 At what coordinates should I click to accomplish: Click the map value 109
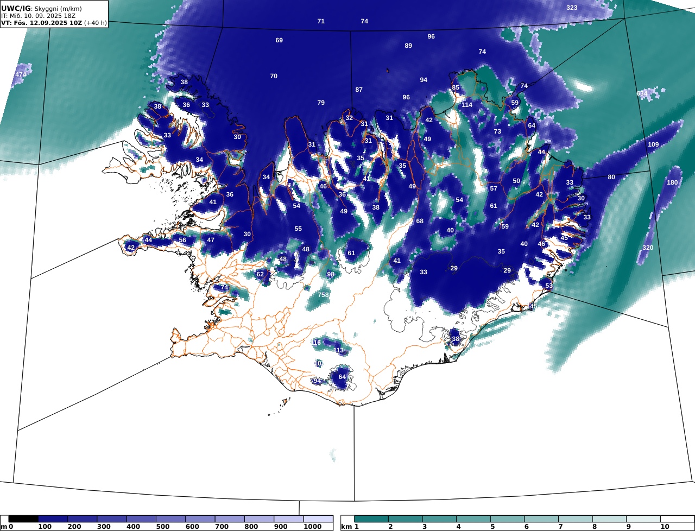click(x=653, y=144)
